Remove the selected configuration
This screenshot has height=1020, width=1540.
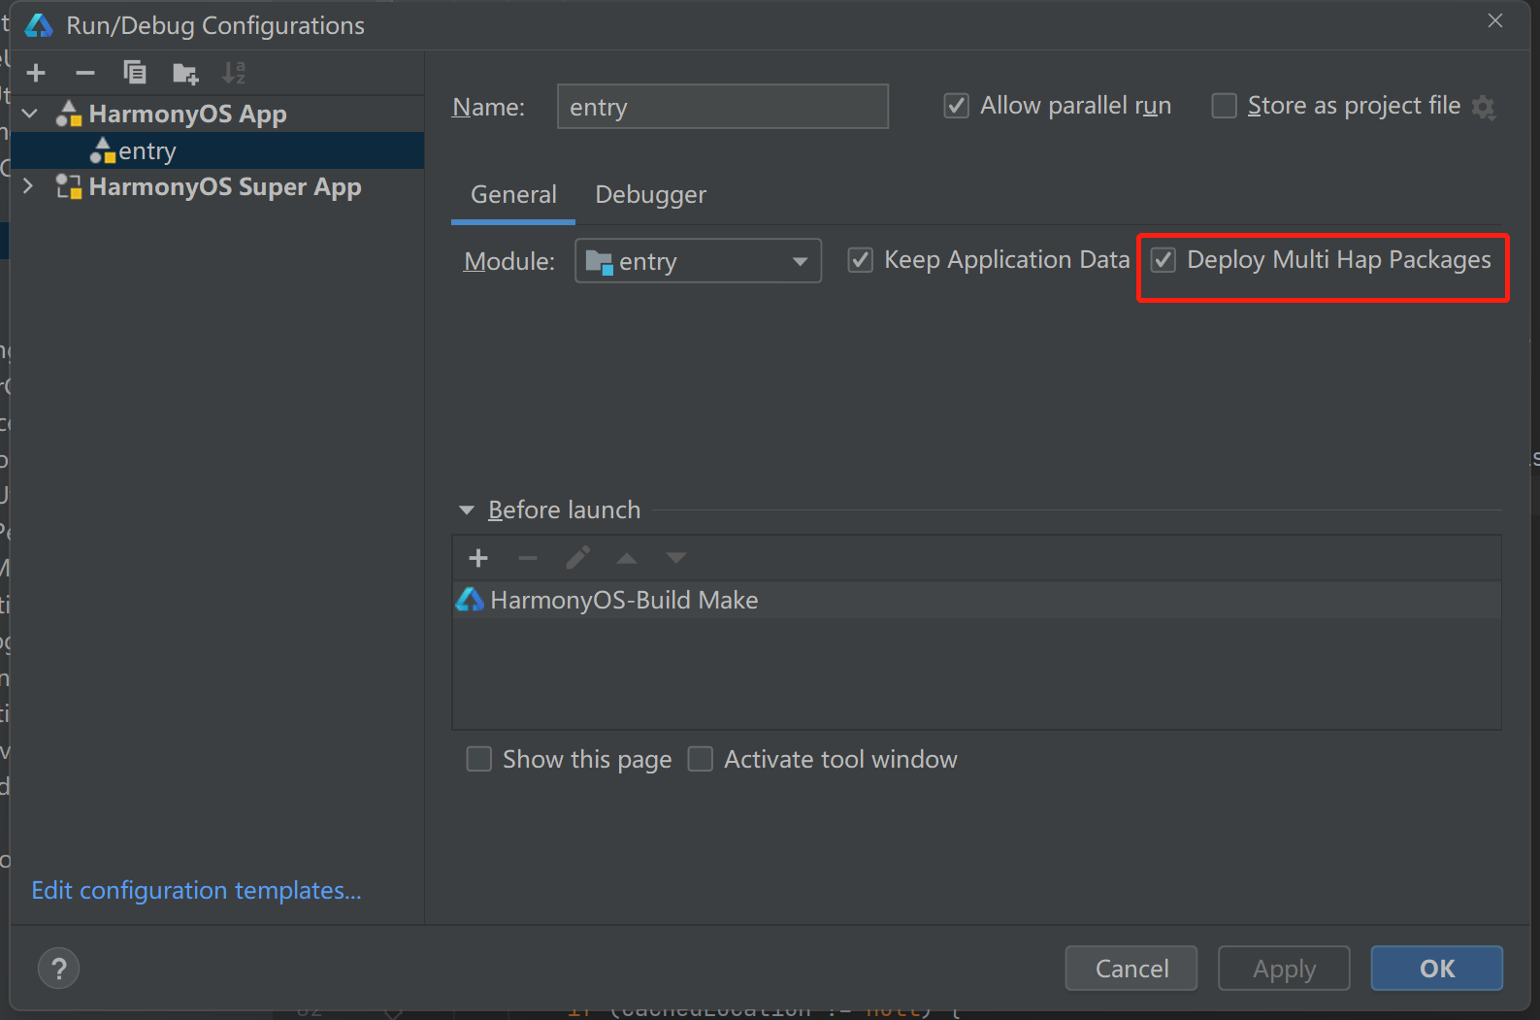(85, 73)
